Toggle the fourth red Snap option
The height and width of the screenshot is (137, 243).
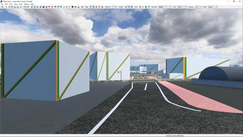click(99, 7)
